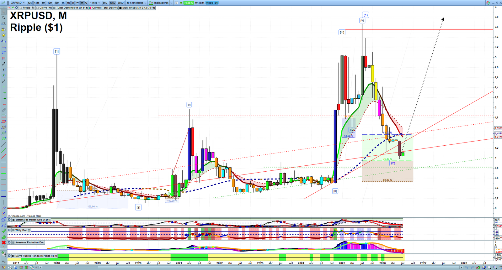
Task: Open the list icon after Precio
Action: coord(33,8)
